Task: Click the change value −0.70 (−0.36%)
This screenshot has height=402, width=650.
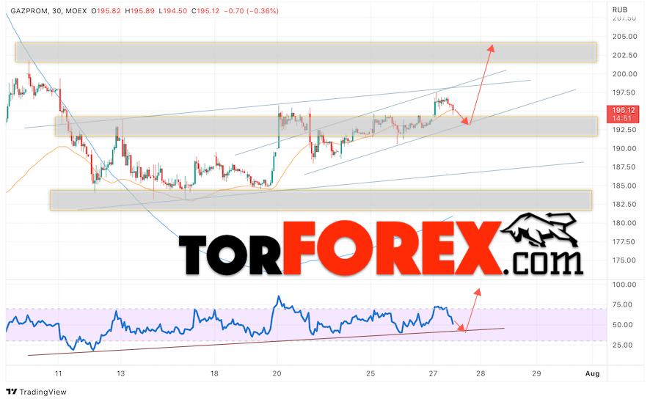Action: 251,11
